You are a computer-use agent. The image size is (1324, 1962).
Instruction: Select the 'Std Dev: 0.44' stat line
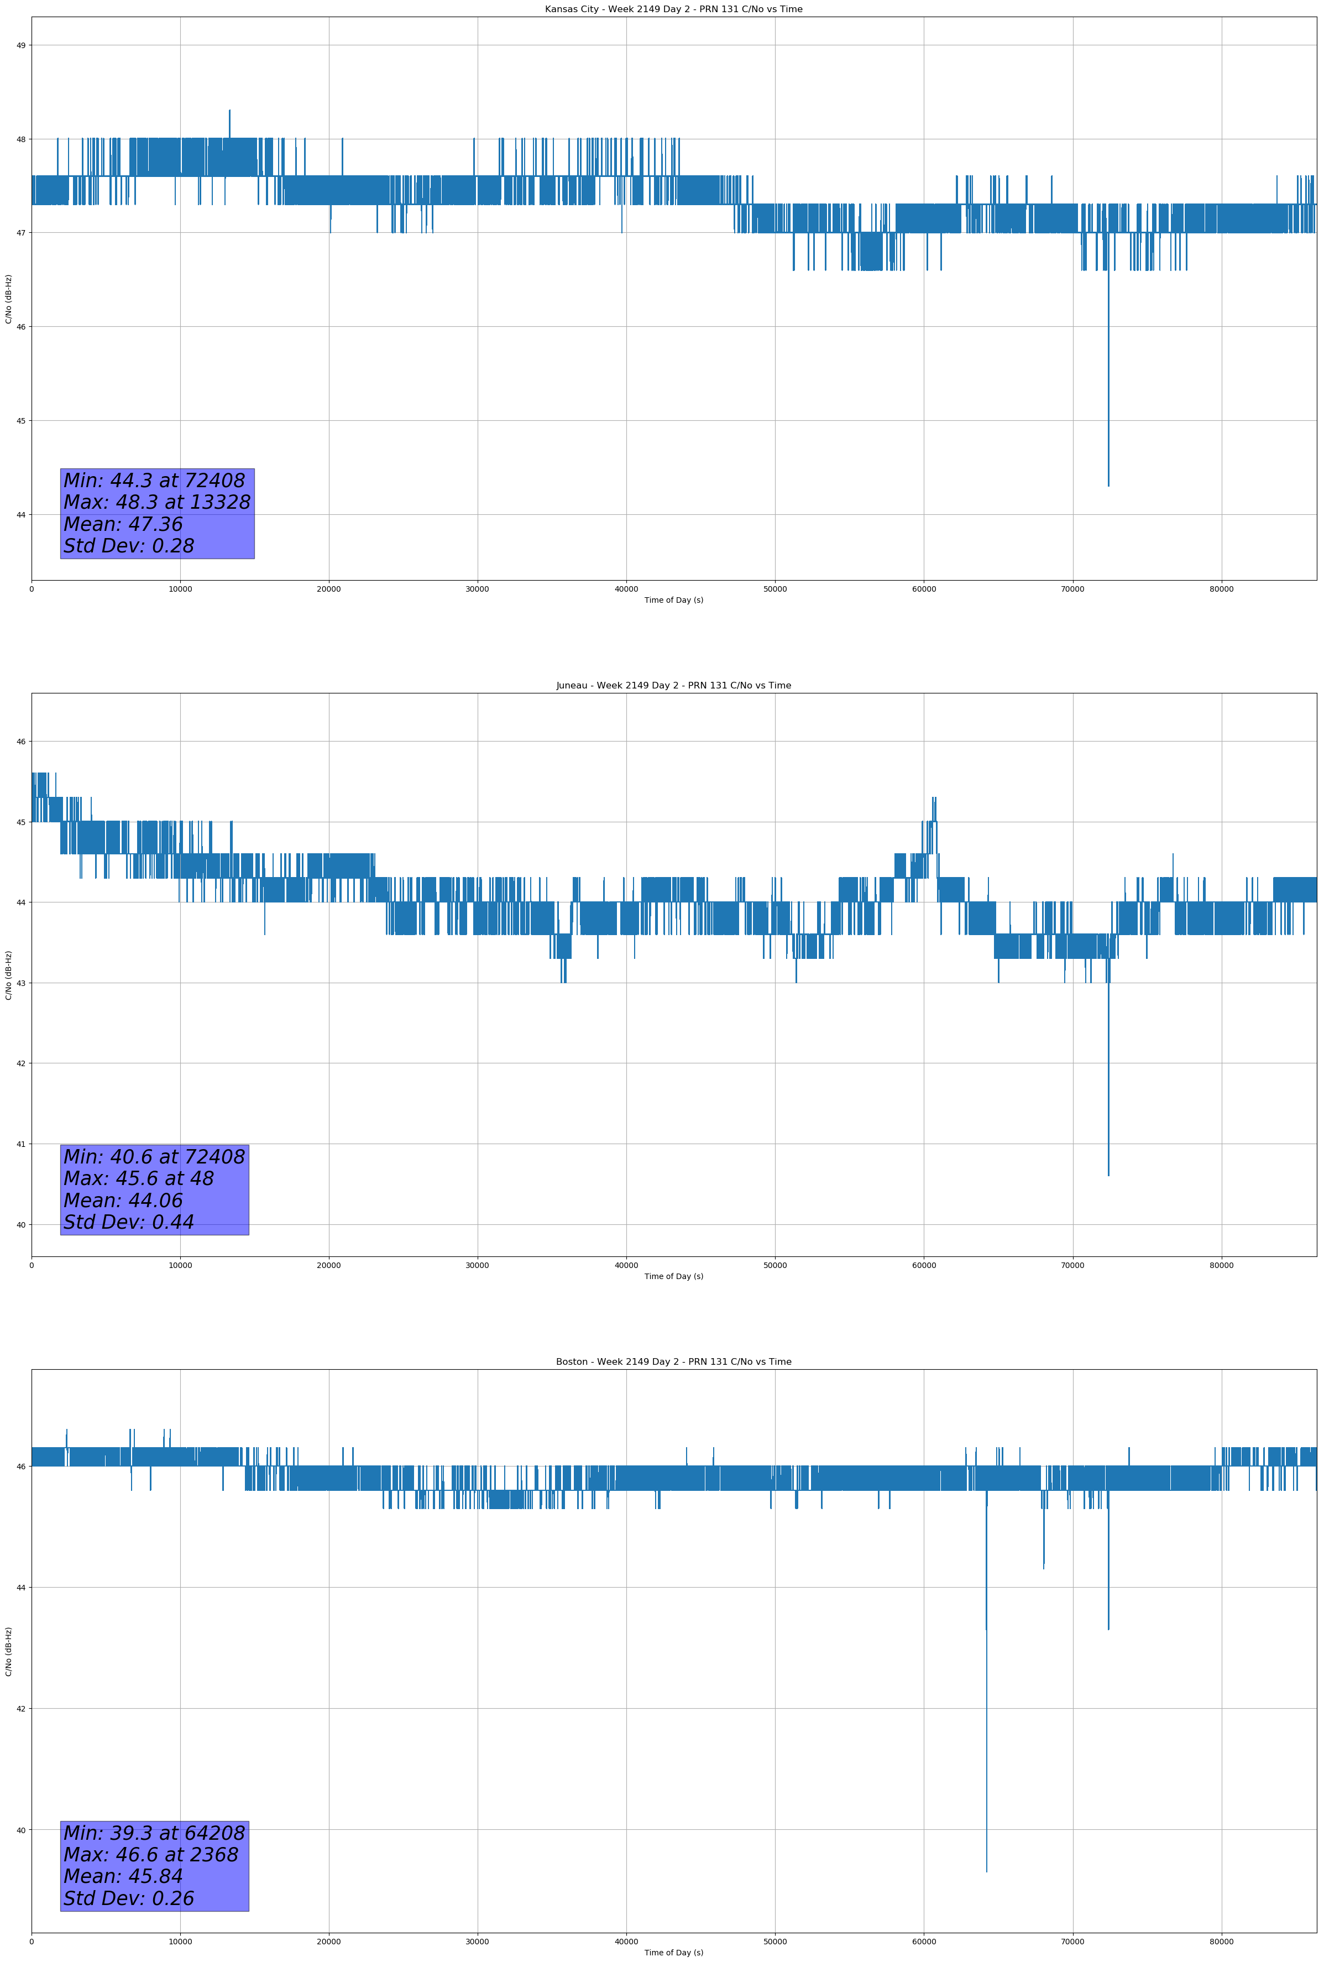[129, 1223]
